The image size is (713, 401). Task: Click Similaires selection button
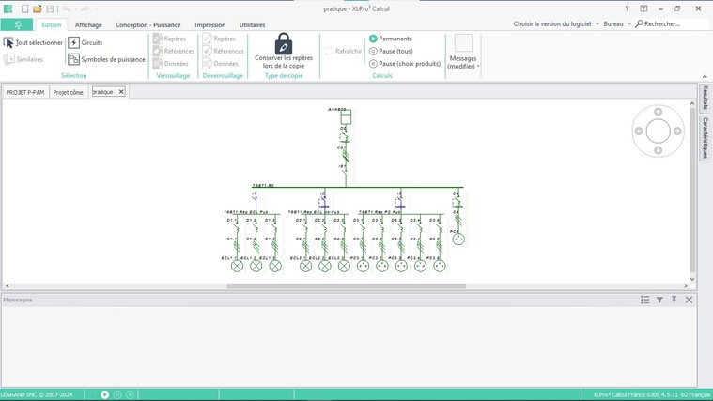pos(23,59)
